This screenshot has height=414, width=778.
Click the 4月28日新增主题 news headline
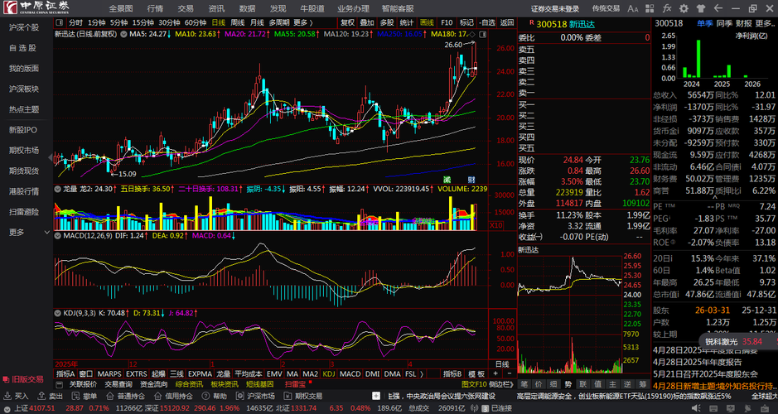[713, 386]
